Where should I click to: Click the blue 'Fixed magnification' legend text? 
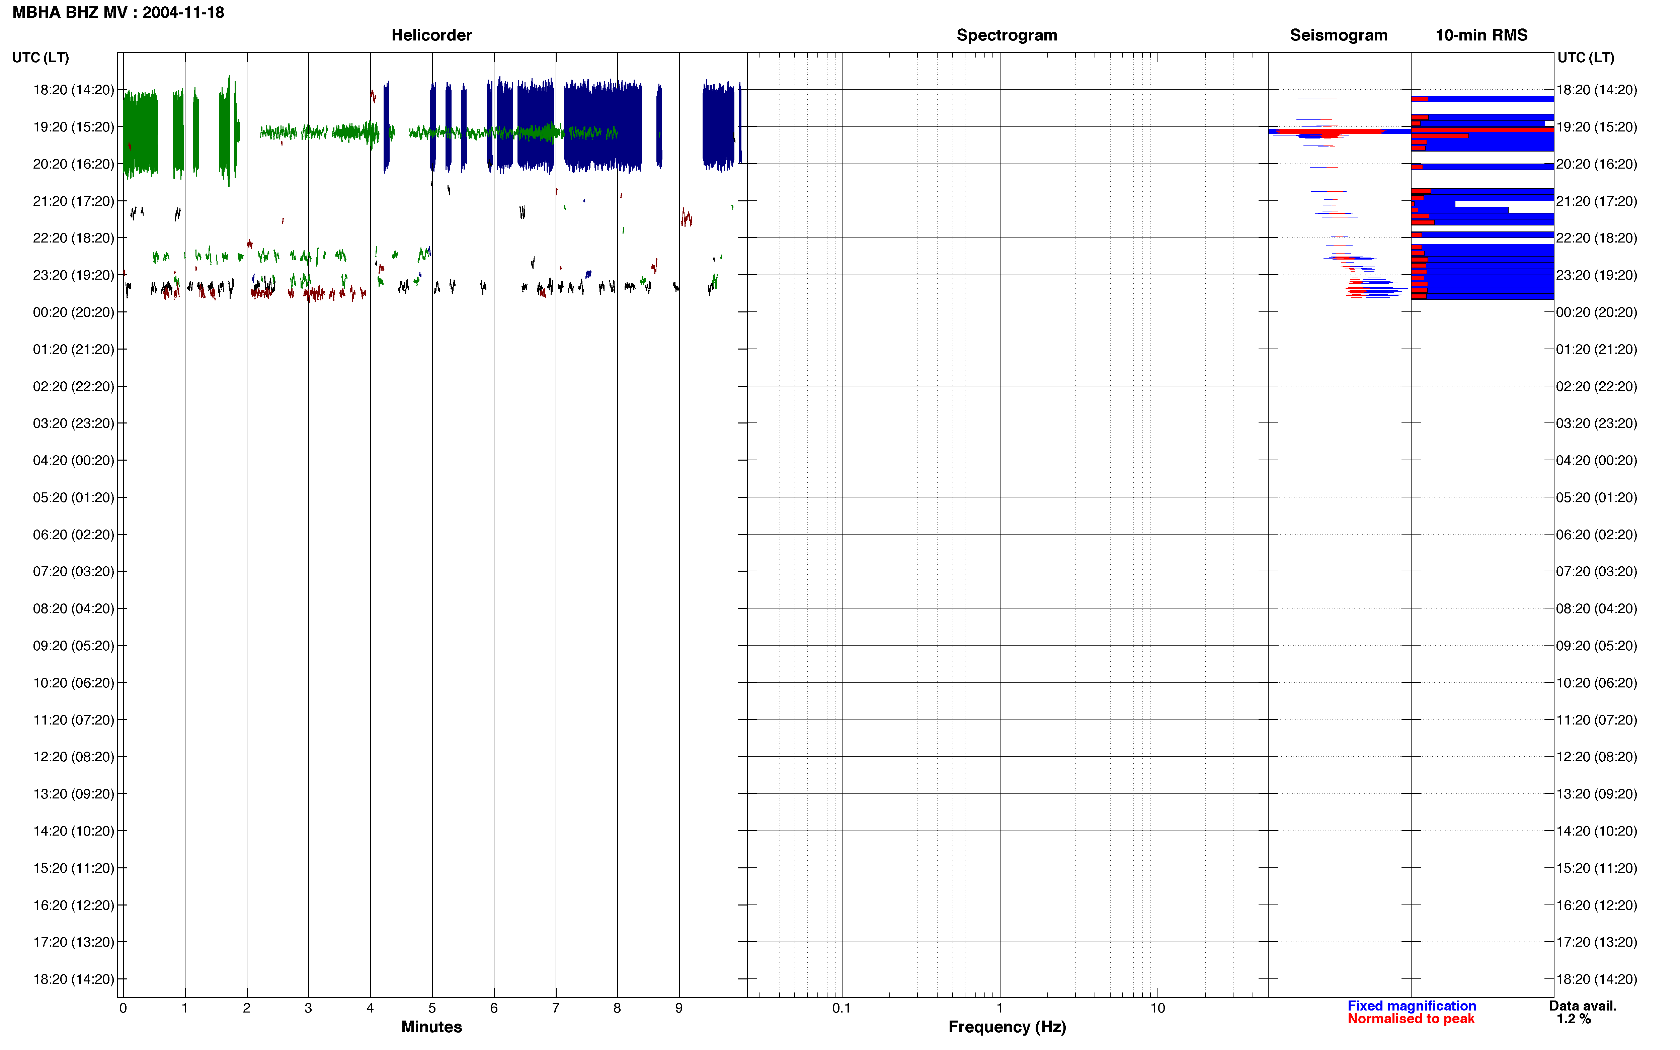tap(1411, 1006)
